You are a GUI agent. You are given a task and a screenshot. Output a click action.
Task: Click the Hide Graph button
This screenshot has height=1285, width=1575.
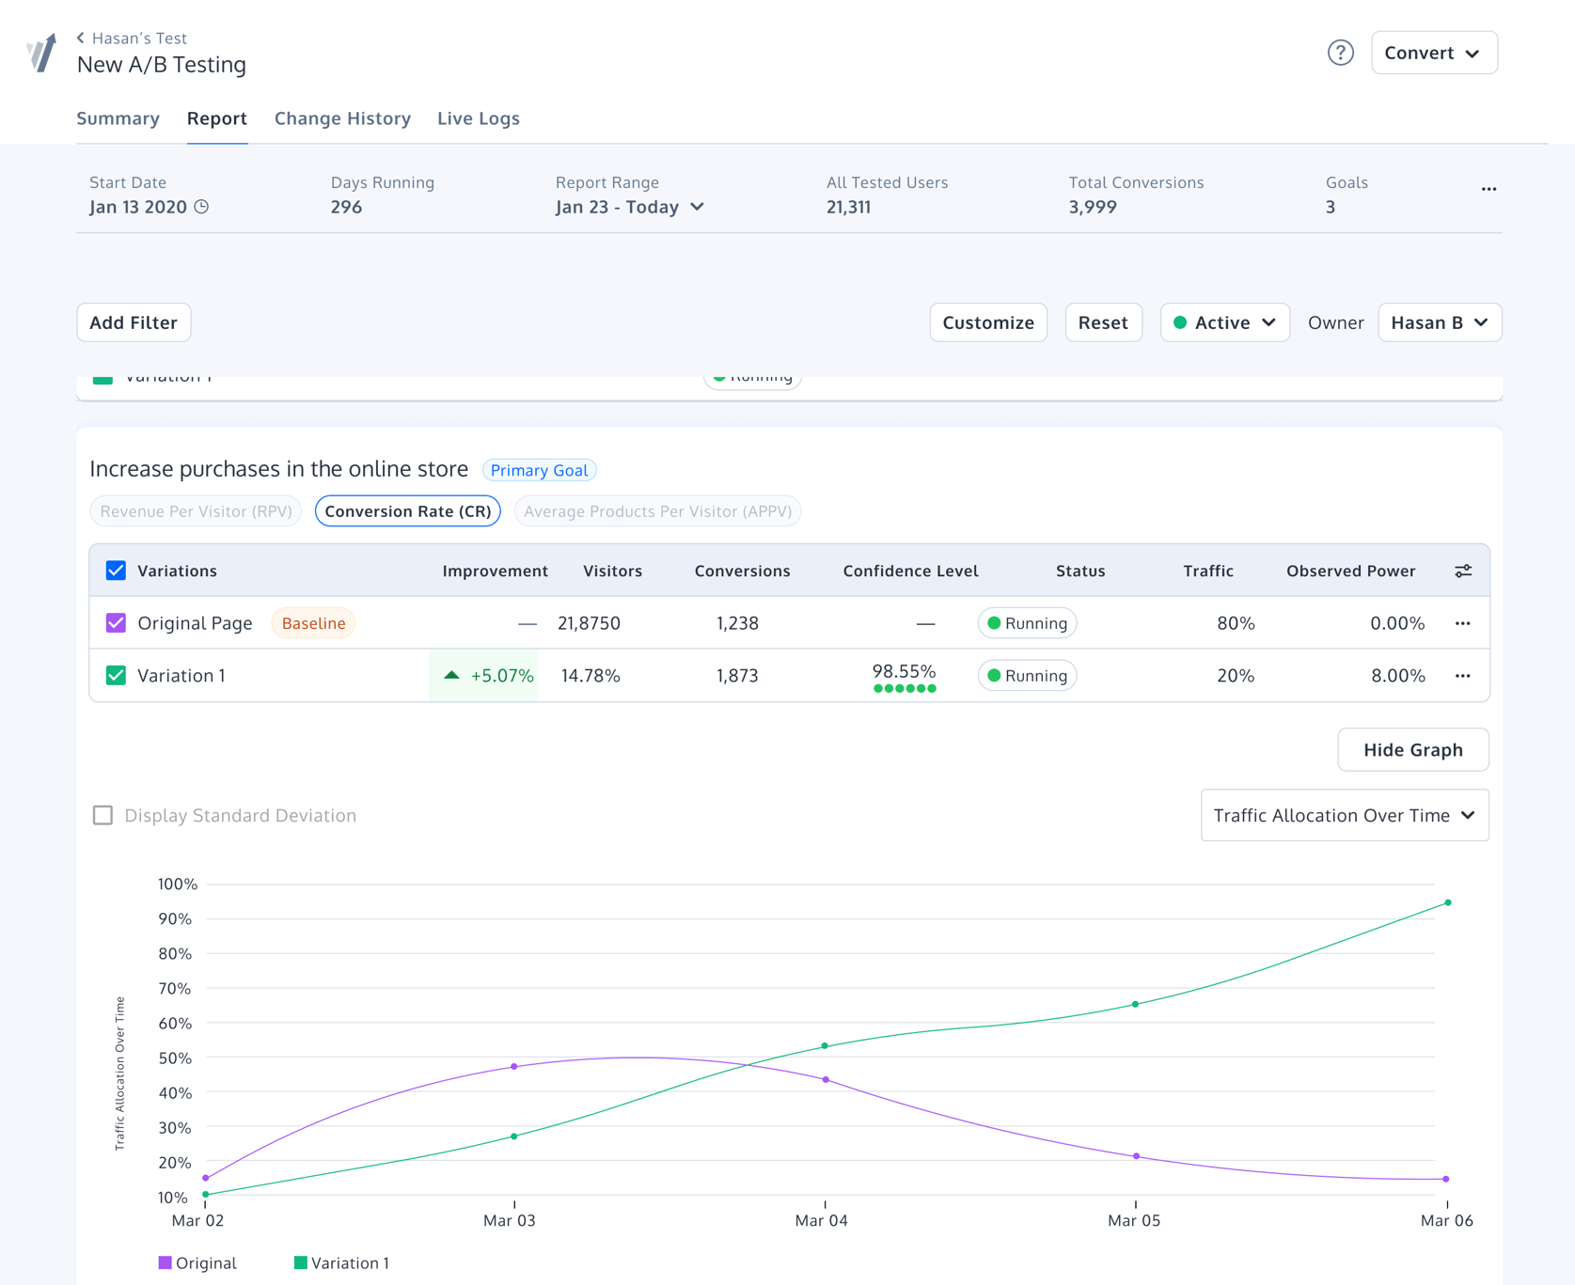tap(1412, 749)
